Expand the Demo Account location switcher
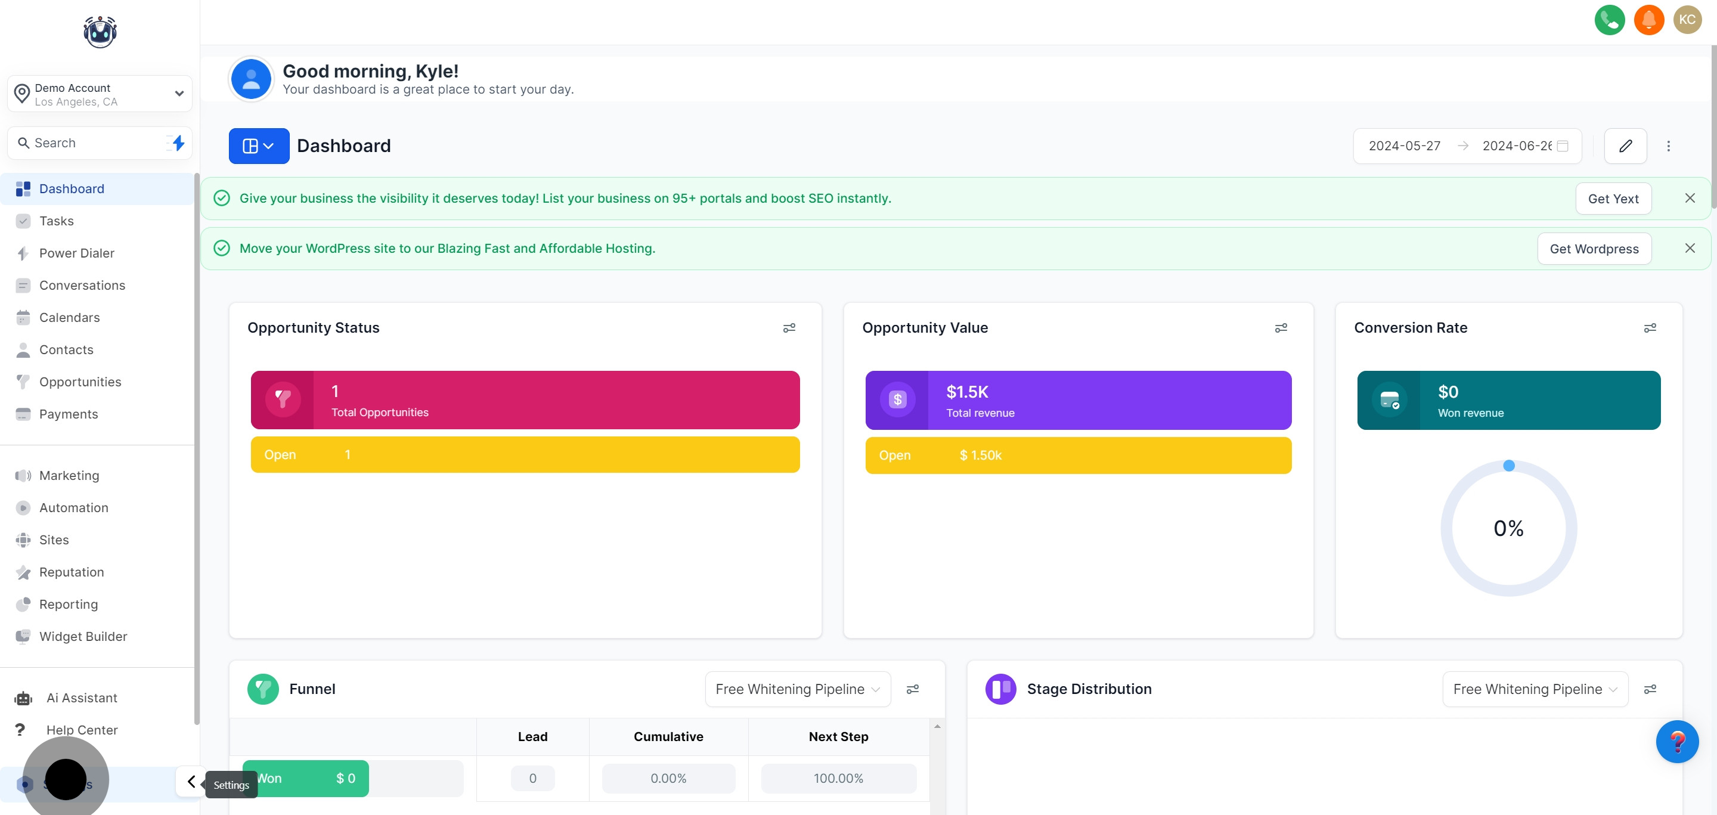 point(100,94)
